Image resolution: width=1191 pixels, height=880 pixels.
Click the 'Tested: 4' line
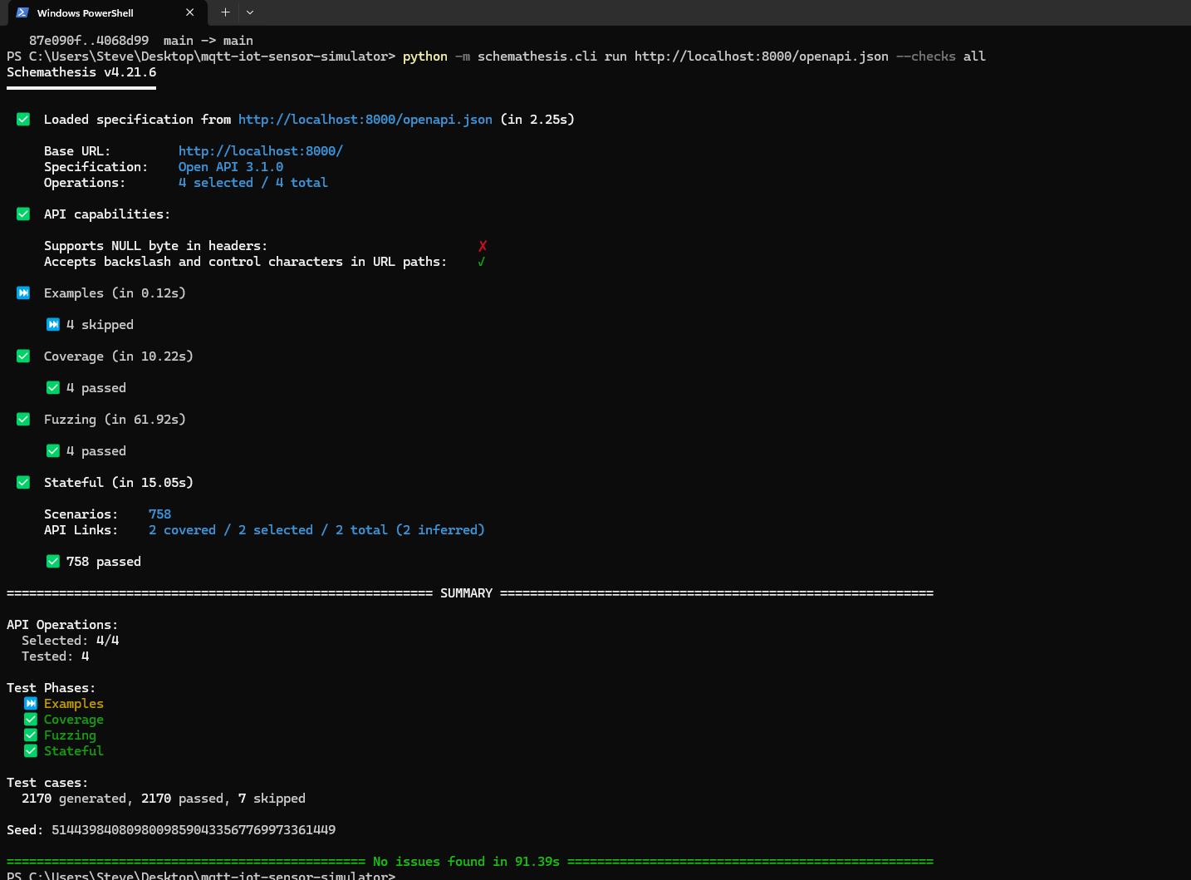[56, 656]
